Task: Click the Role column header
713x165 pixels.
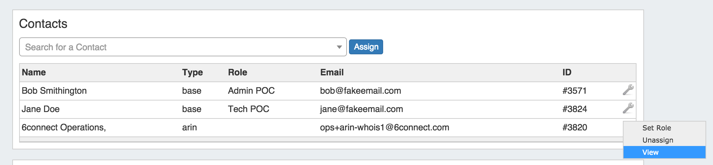Action: 237,72
